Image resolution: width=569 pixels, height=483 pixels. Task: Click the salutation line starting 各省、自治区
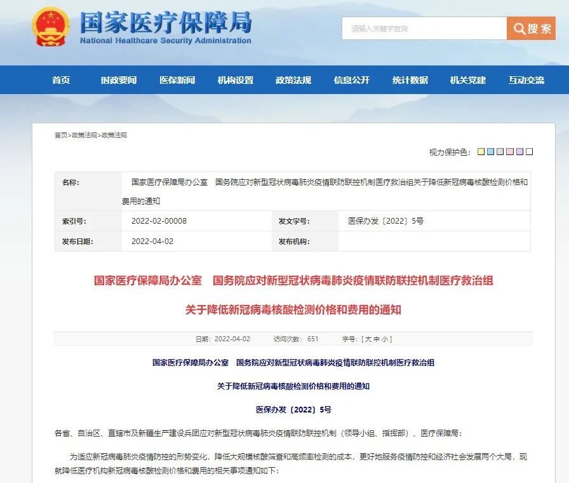coord(258,433)
